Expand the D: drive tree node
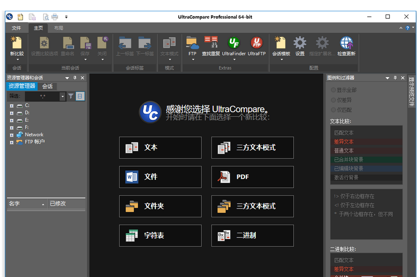This screenshot has width=417, height=277. [11, 113]
